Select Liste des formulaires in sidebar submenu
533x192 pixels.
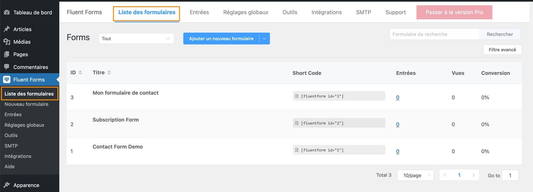click(x=29, y=94)
